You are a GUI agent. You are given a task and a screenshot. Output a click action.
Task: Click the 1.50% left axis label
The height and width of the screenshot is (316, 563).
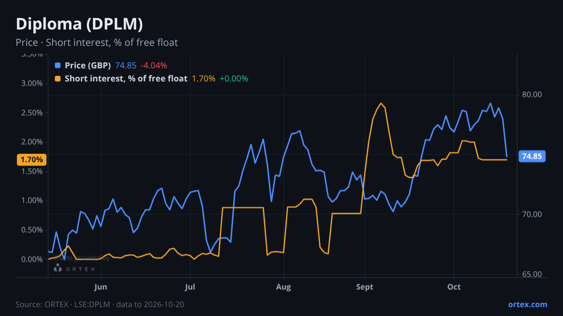pyautogui.click(x=32, y=171)
